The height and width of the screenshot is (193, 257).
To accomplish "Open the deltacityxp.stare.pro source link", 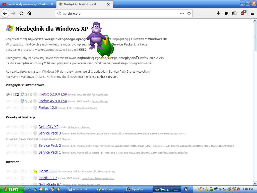I will 80,127.
